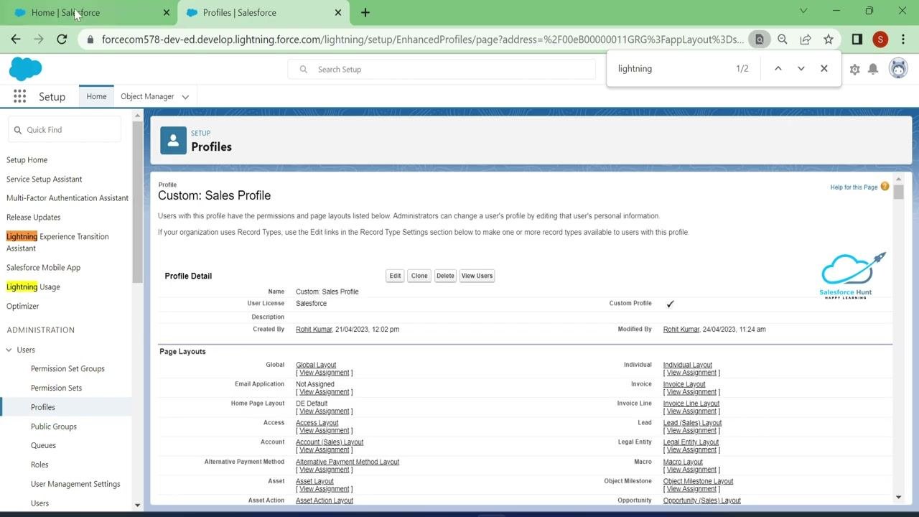Click the Chrome zoom magnifier icon
Image resolution: width=919 pixels, height=517 pixels.
pyautogui.click(x=783, y=39)
